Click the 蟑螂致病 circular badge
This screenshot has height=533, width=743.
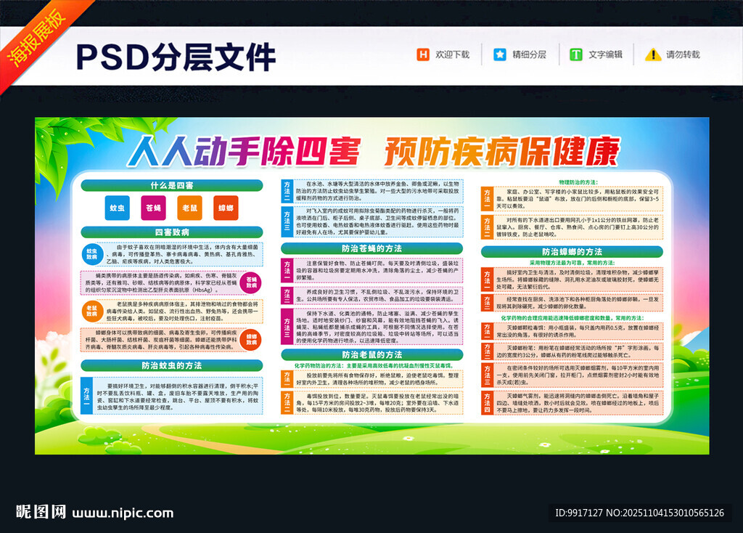click(250, 338)
